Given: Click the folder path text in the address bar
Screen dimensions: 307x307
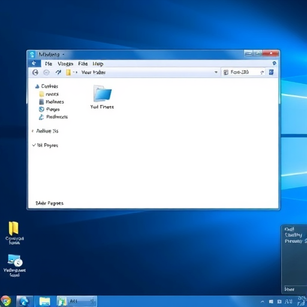Looking at the screenshot, I should 93,73.
